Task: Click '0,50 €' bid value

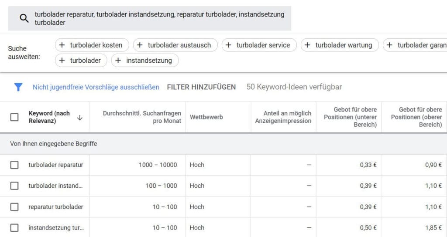Action: (x=368, y=227)
